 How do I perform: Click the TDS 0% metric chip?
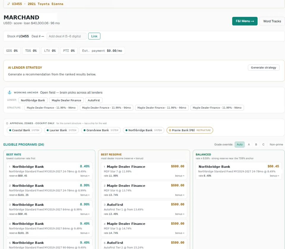[x=31, y=51]
